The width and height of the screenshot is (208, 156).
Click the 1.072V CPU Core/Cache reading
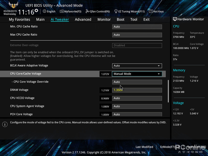(105, 74)
